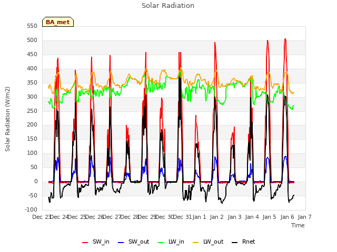Select the -50 y-axis tick label
337x252 pixels.
(33, 195)
